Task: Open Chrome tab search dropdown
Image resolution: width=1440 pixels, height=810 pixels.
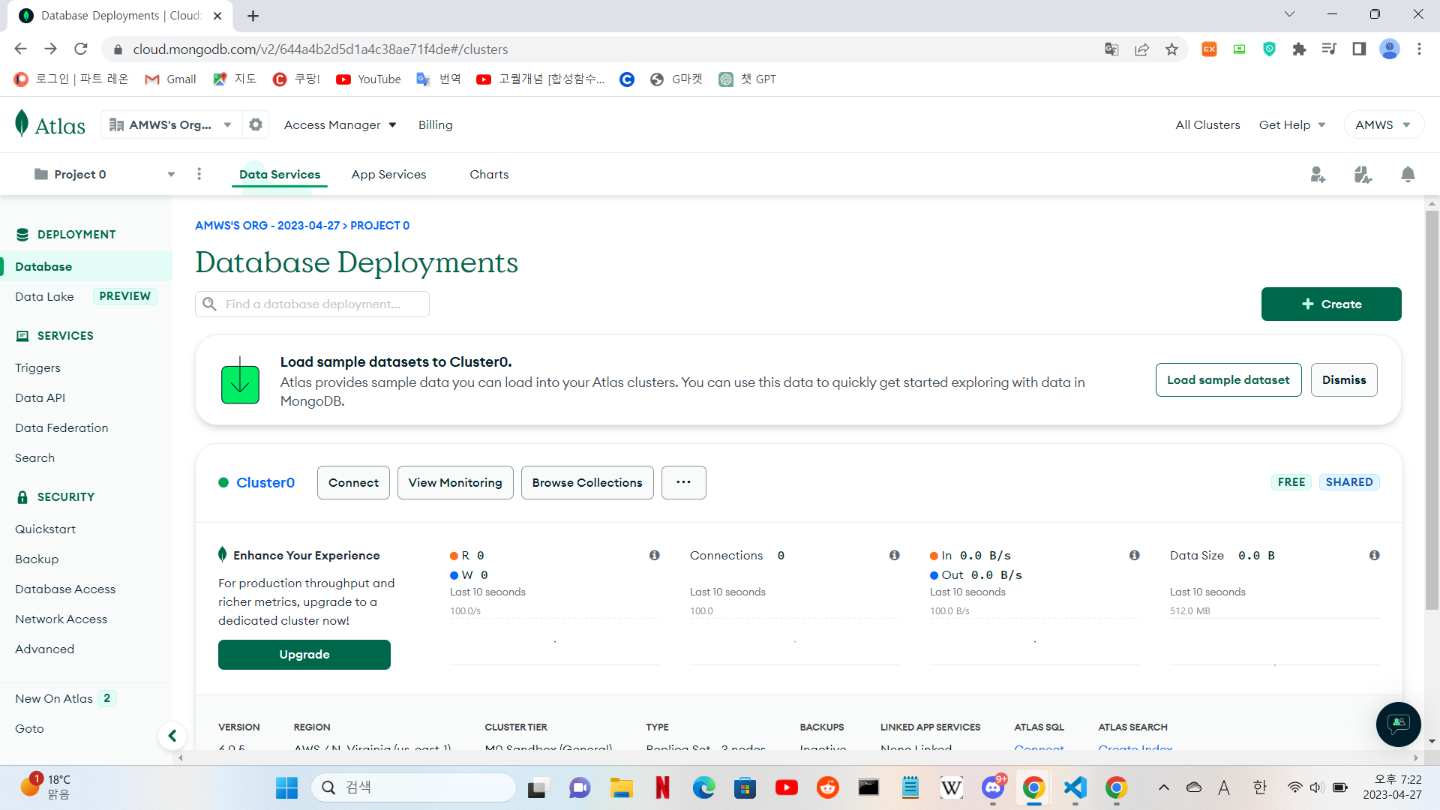Action: [1289, 15]
